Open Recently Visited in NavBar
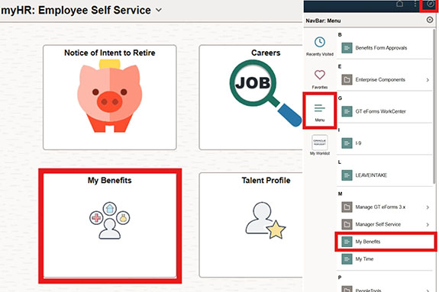Viewport: 439px width, 292px height. point(320,47)
